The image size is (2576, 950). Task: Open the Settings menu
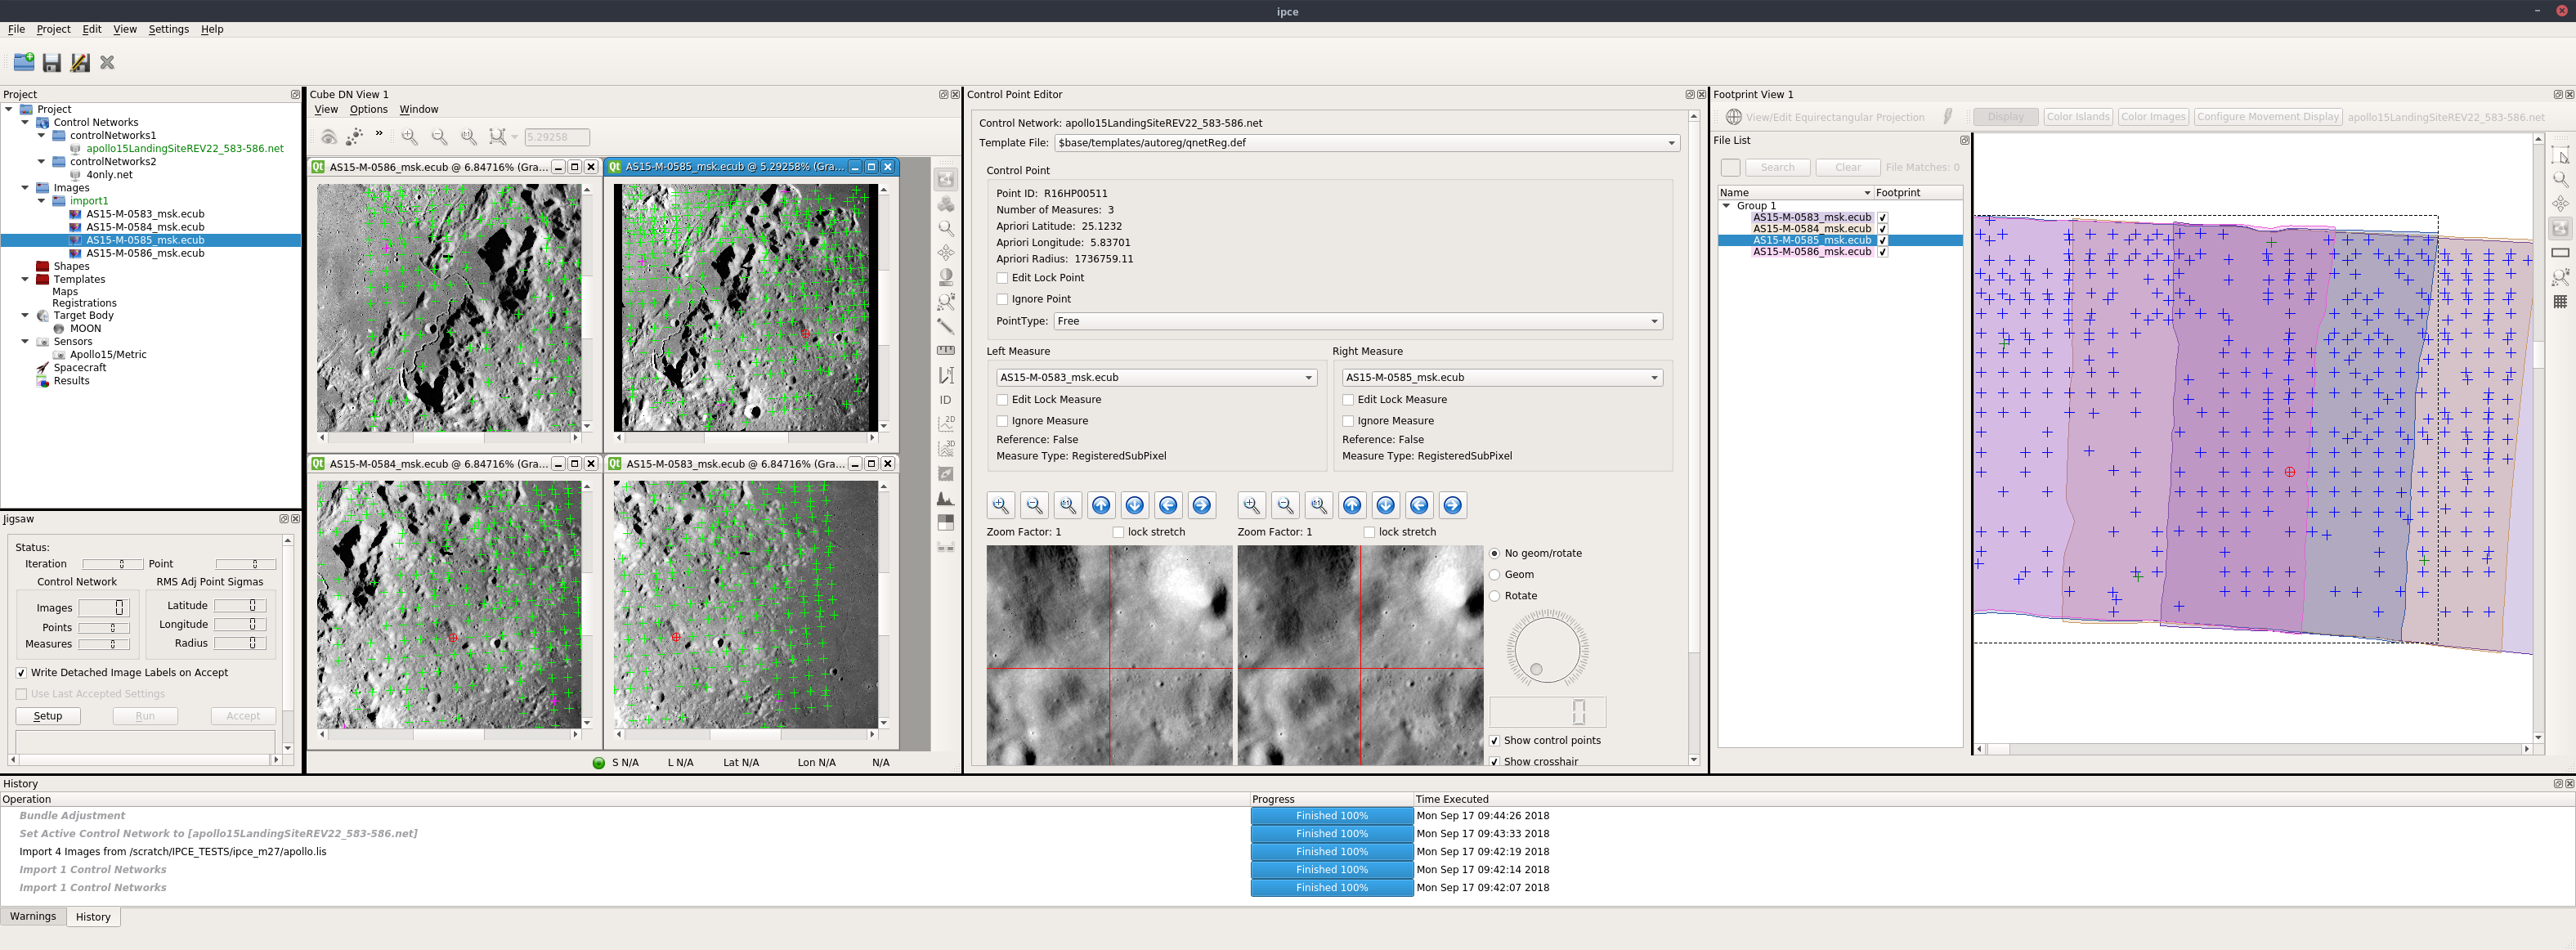168,29
